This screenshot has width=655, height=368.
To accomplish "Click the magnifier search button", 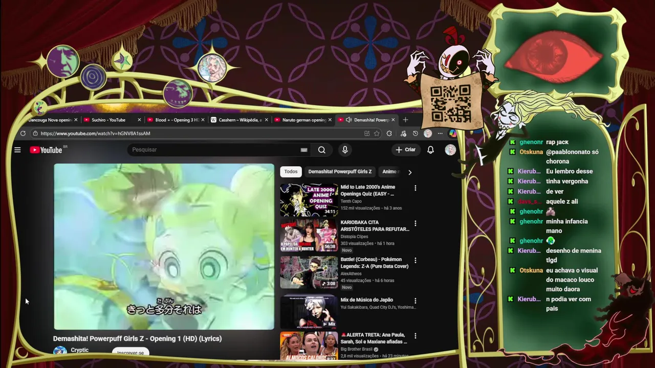I will [x=322, y=150].
